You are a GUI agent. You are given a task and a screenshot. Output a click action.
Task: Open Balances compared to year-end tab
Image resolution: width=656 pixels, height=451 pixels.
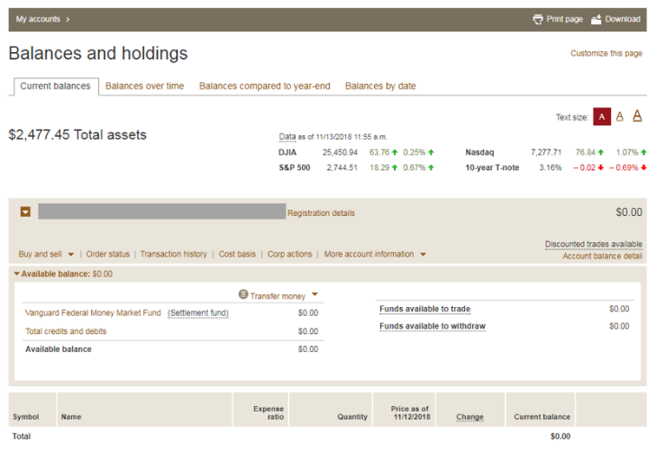click(264, 86)
